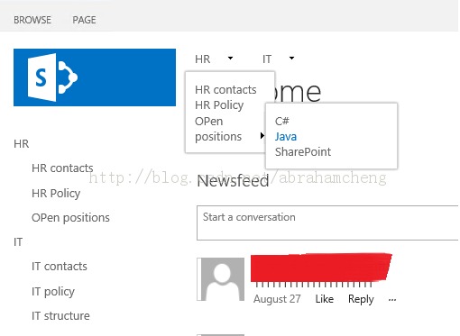Open the BROWSE ribbon tab
This screenshot has height=336, width=460.
32,20
